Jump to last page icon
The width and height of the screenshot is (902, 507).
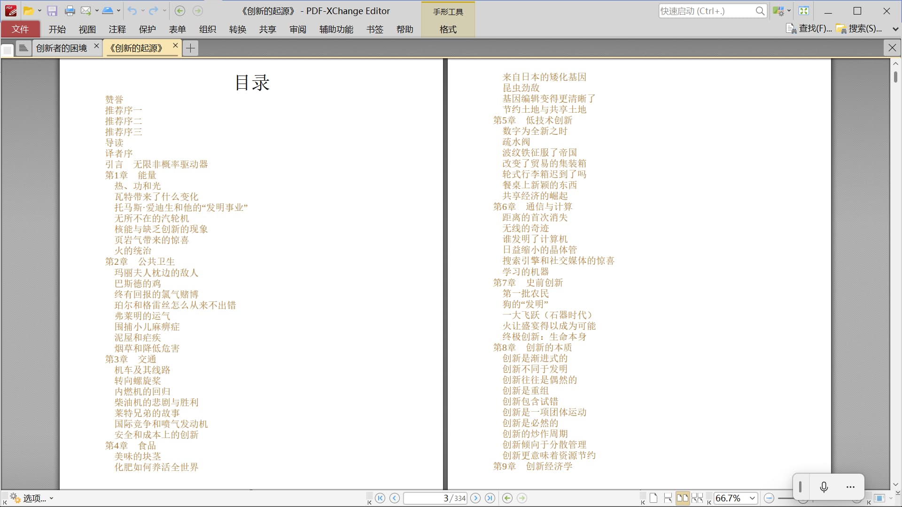(490, 498)
